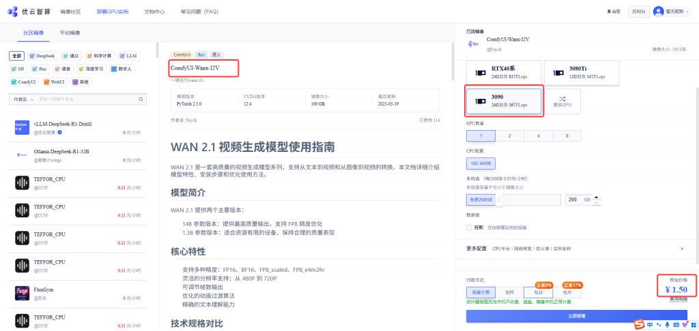Switch to 平台镜像 tab

pyautogui.click(x=70, y=33)
